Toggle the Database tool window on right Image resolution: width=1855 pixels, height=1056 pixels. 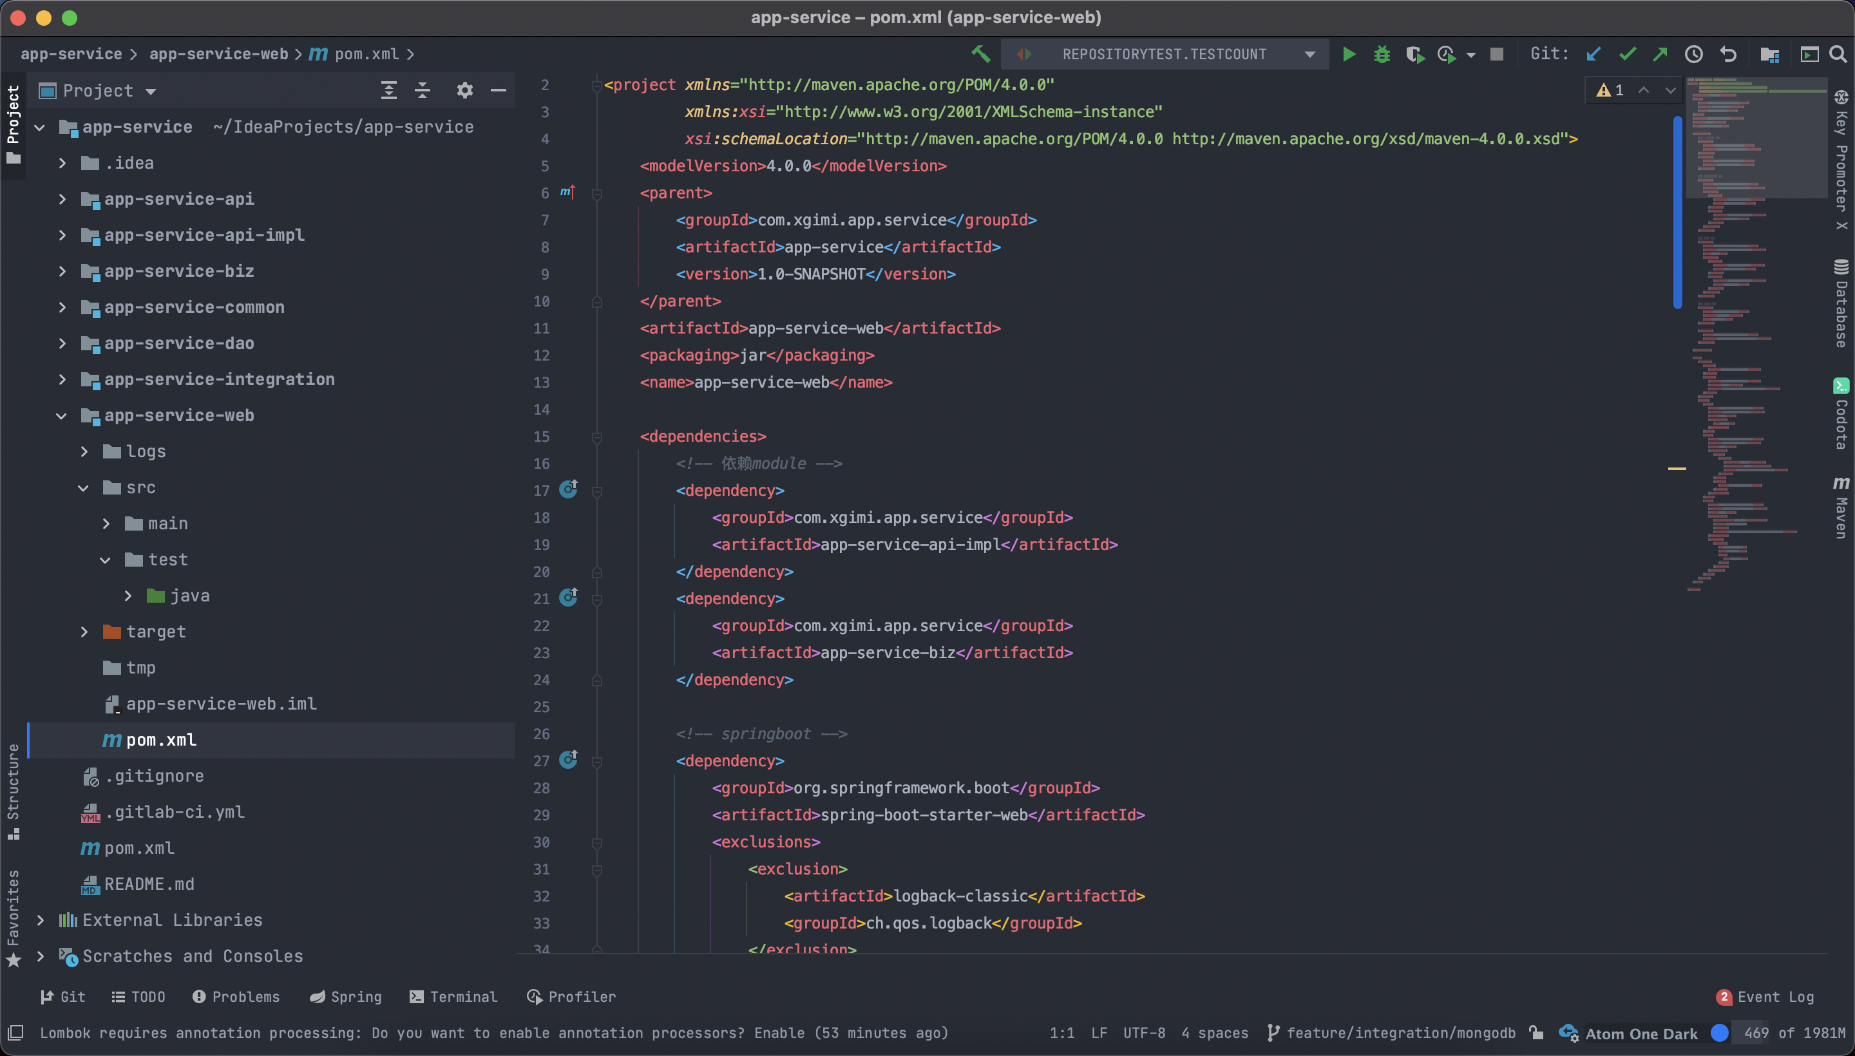[1841, 303]
